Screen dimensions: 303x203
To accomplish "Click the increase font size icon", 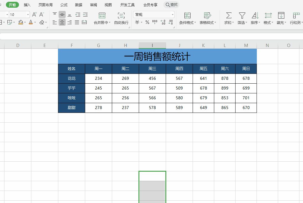I will 34,14.
